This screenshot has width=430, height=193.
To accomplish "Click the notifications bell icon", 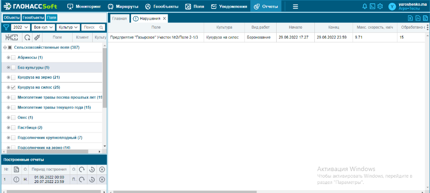I will 365,7.
